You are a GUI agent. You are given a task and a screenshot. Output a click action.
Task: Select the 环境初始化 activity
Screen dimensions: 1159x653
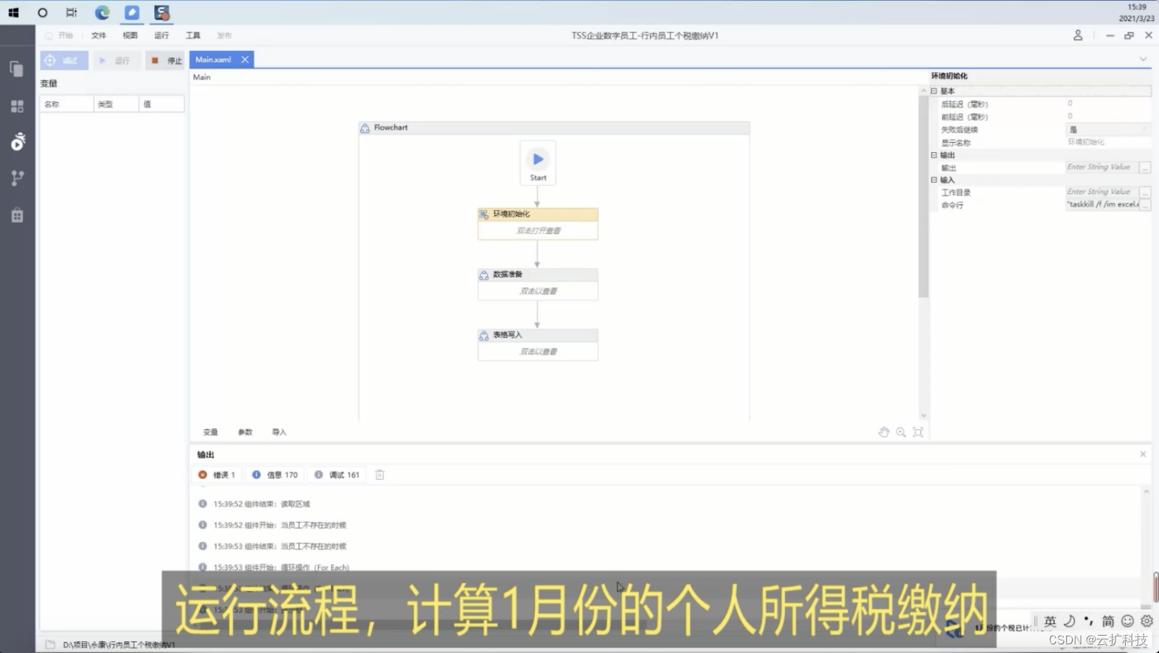pyautogui.click(x=538, y=224)
